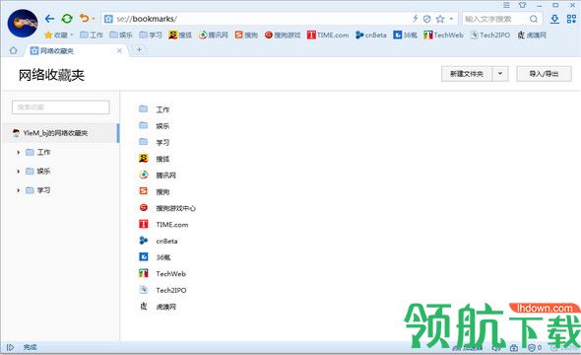Select 工作 folder in sidebar tree
581x355 pixels.
37,152
